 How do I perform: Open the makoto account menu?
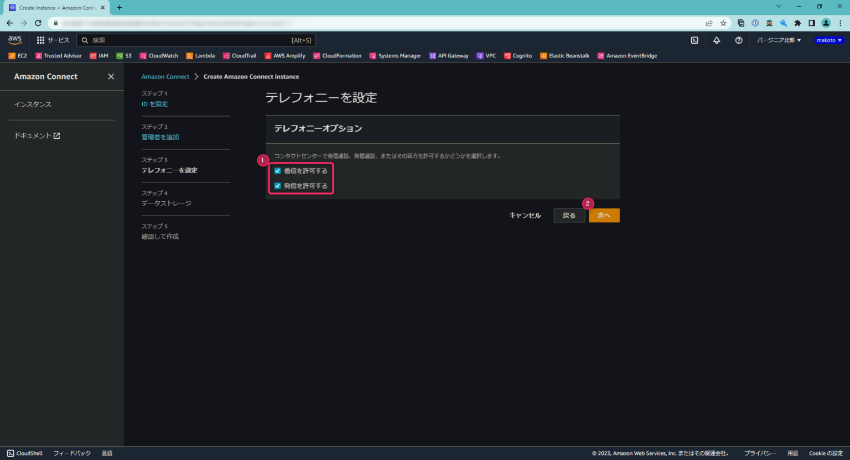click(x=828, y=40)
